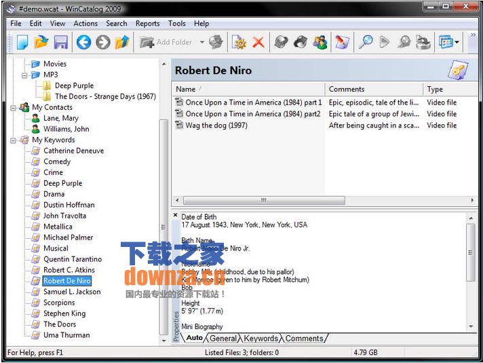Click the properties gear document icon
The height and width of the screenshot is (363, 483).
(x=239, y=42)
